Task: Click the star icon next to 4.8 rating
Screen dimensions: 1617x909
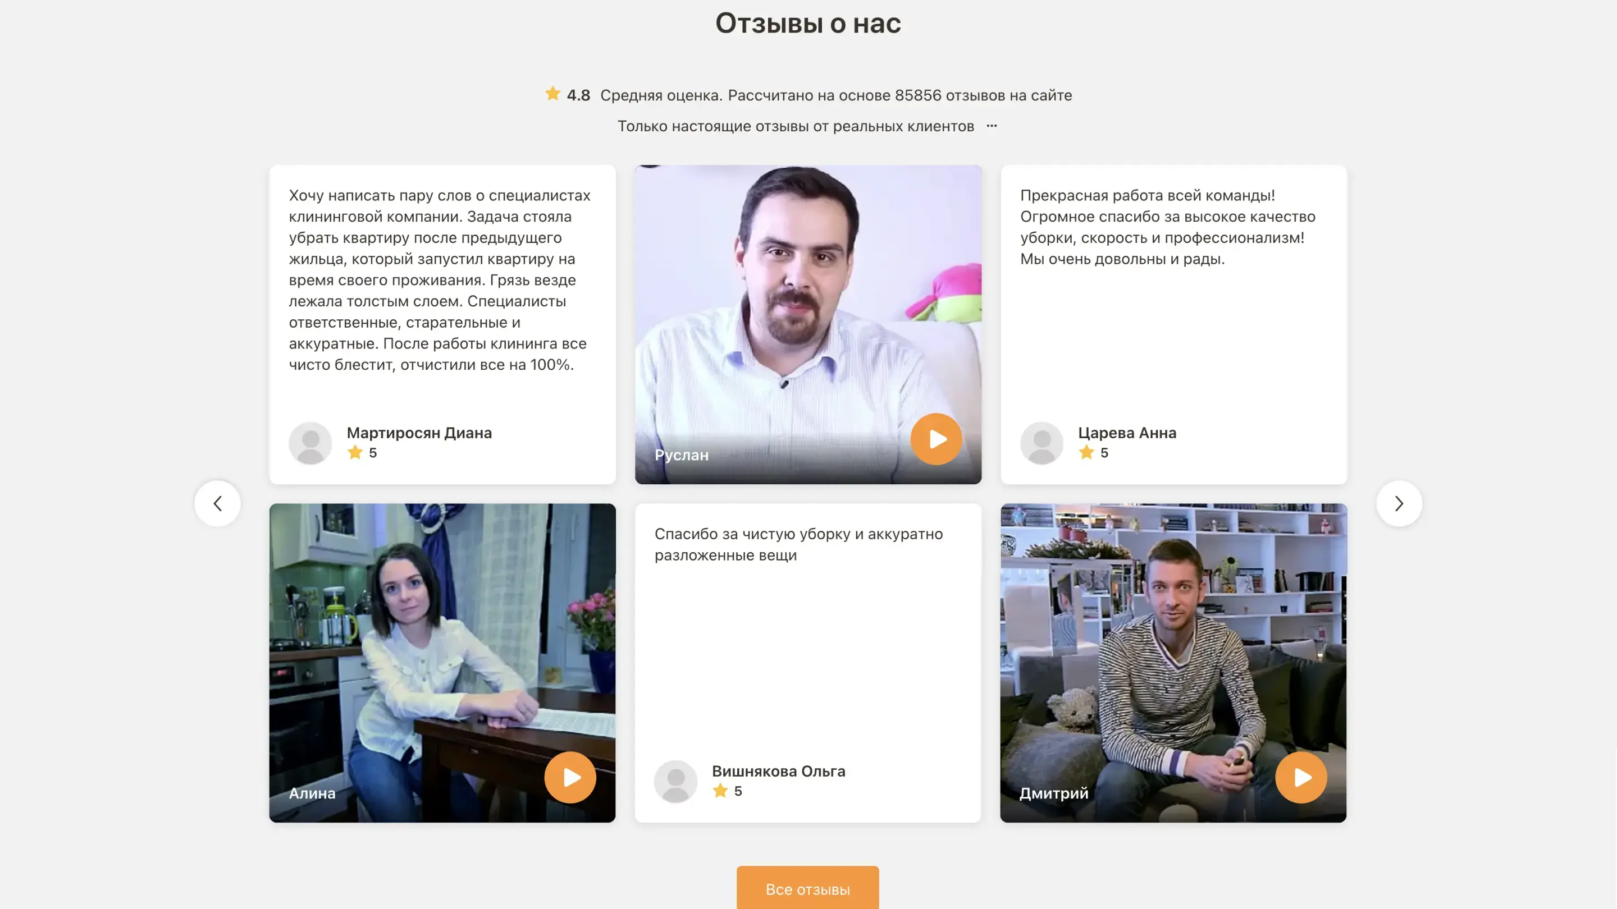Action: [x=552, y=94]
